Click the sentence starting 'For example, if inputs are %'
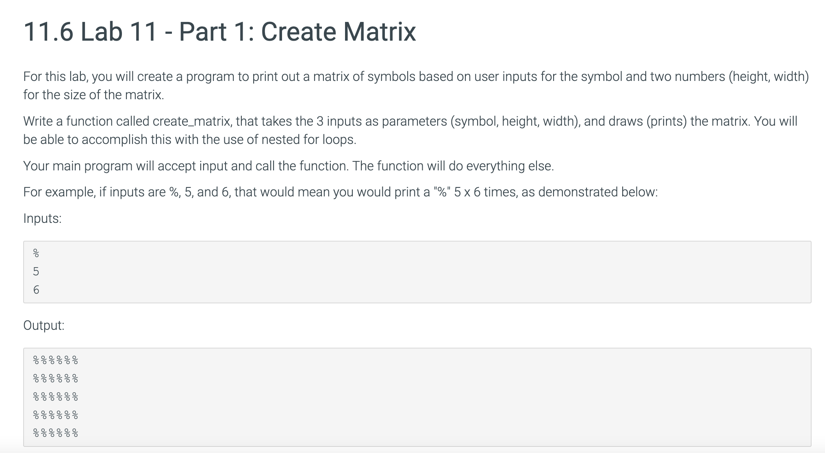This screenshot has height=453, width=825. pyautogui.click(x=340, y=192)
